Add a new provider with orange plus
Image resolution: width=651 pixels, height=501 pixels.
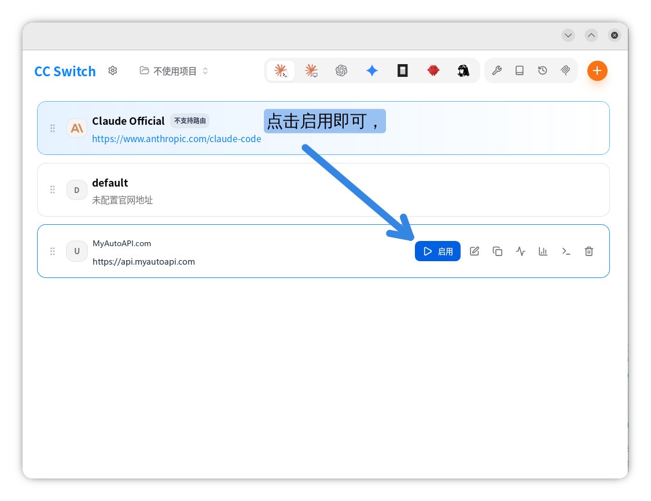597,70
